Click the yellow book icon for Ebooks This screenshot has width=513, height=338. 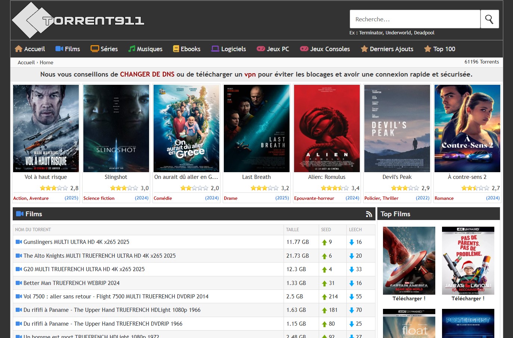[x=176, y=49]
